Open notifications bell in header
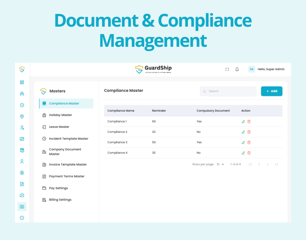306x240 pixels. pos(237,69)
